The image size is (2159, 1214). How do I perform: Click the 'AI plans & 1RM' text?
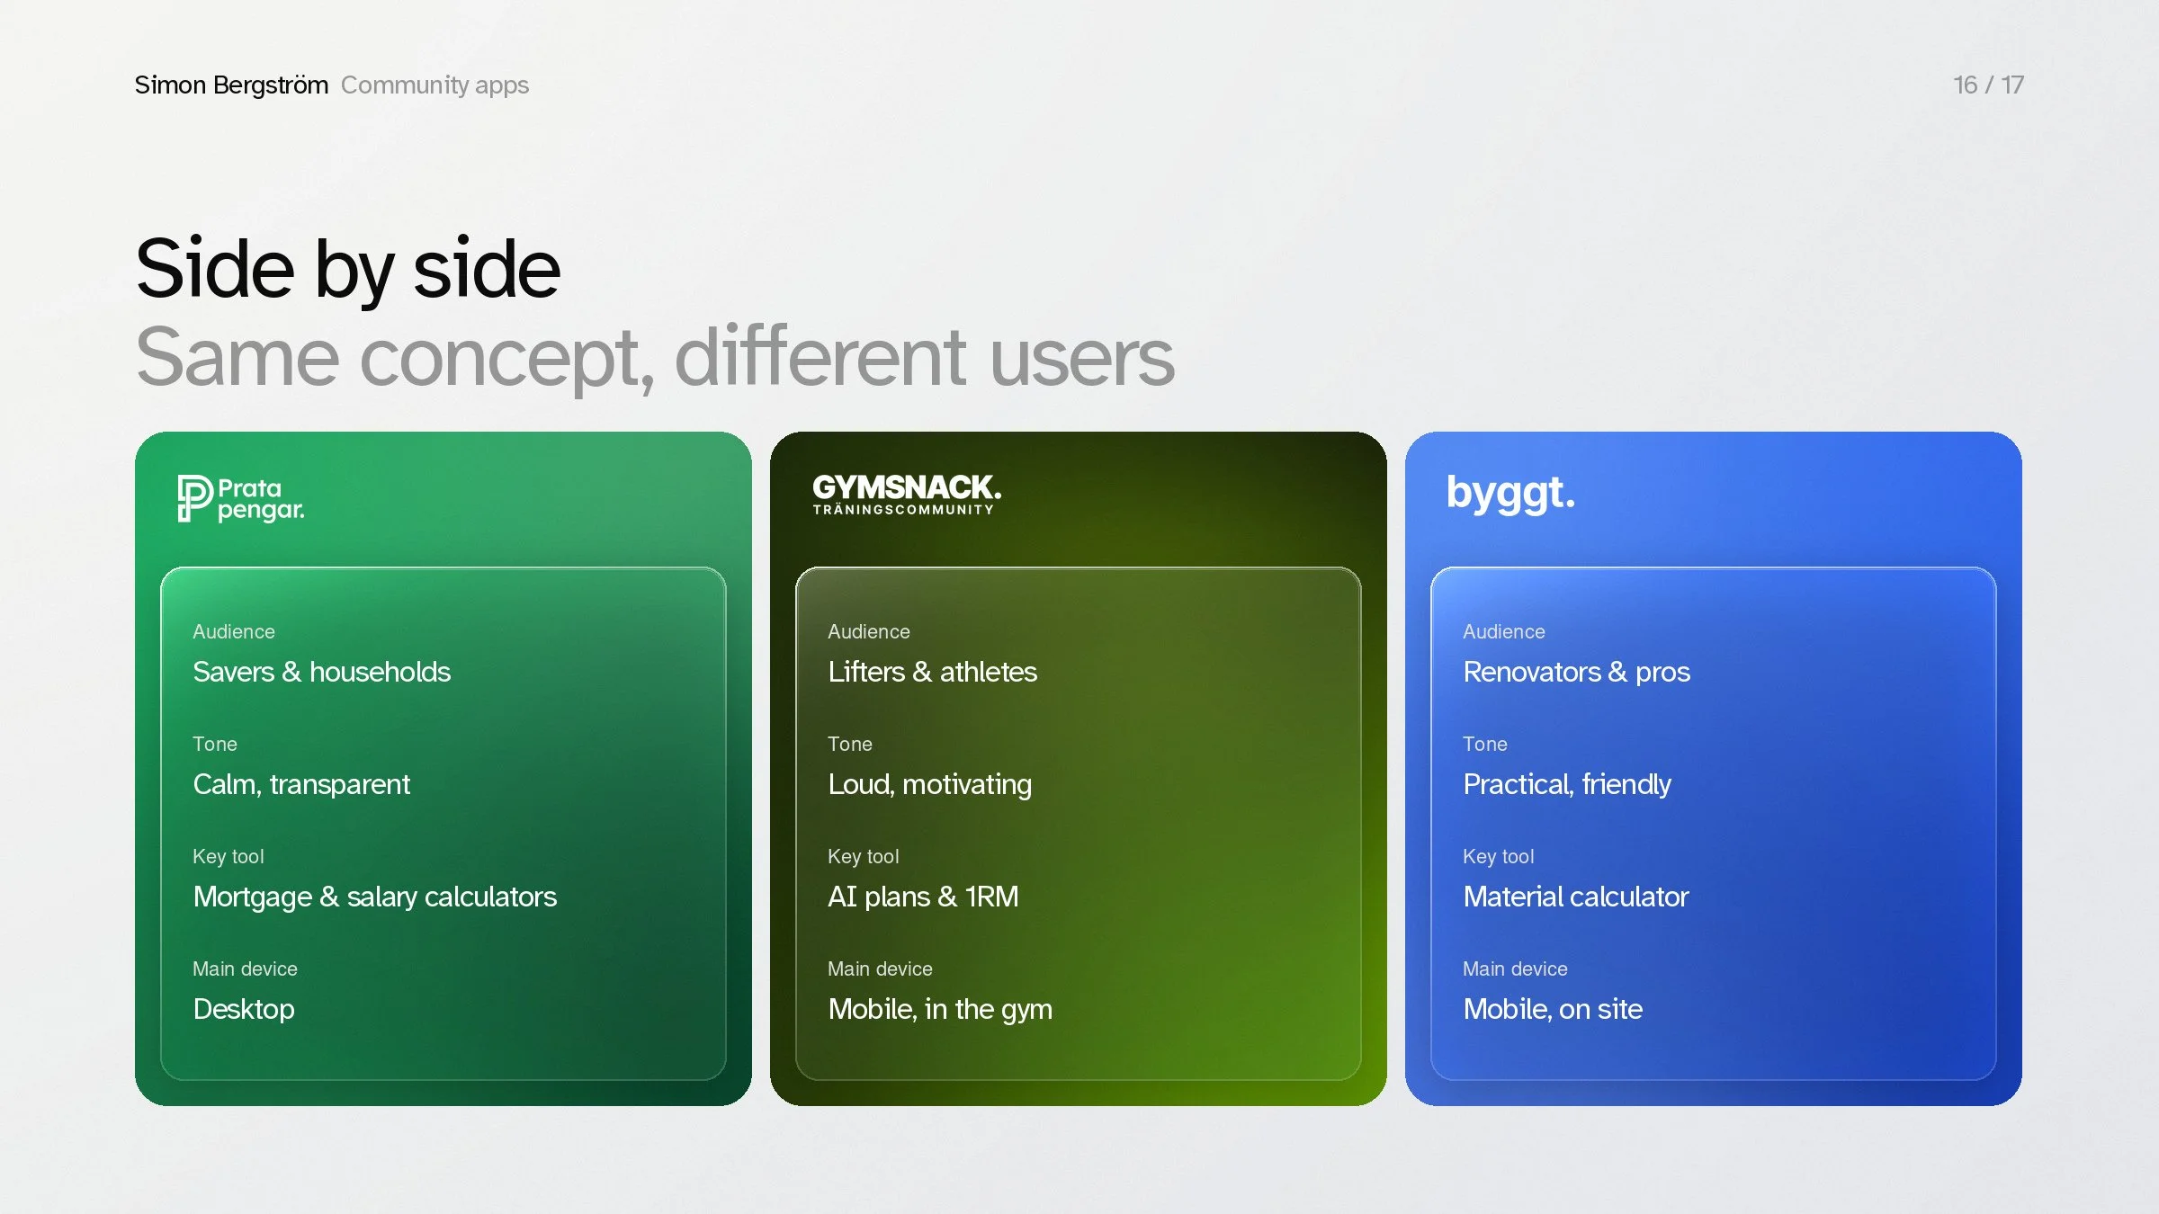pos(923,897)
